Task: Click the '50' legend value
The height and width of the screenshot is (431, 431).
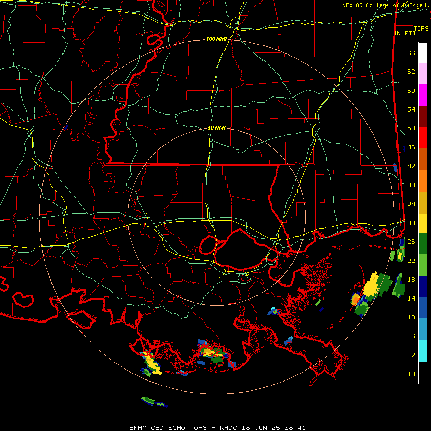Action: pos(411,128)
